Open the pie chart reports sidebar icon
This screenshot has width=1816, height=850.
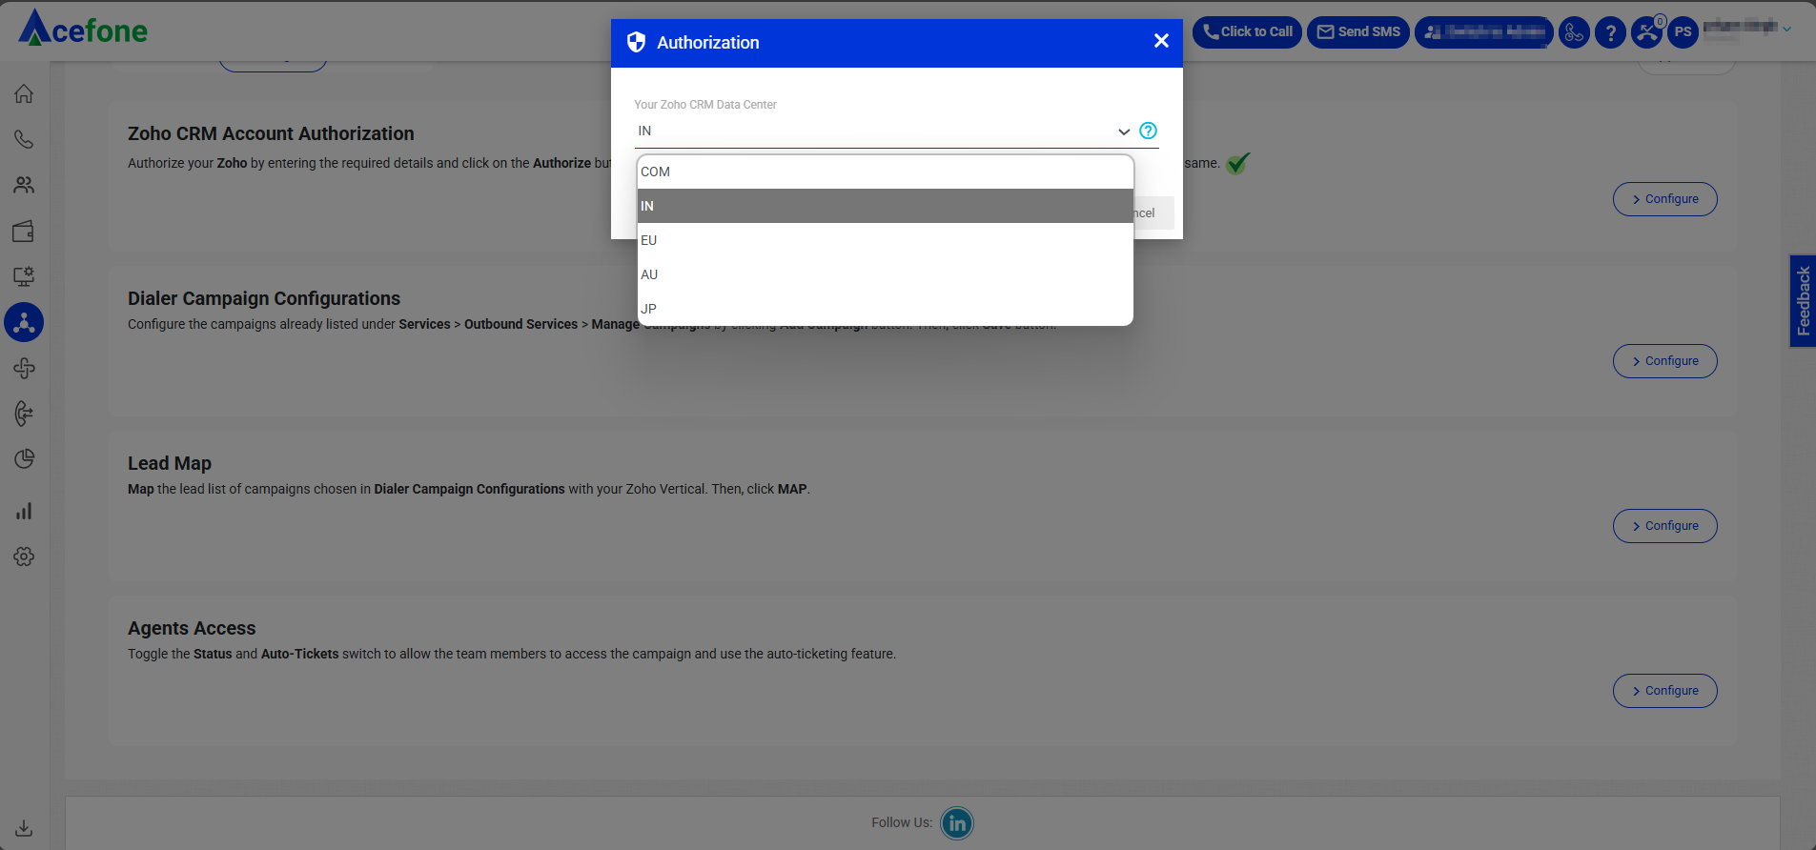click(x=24, y=459)
